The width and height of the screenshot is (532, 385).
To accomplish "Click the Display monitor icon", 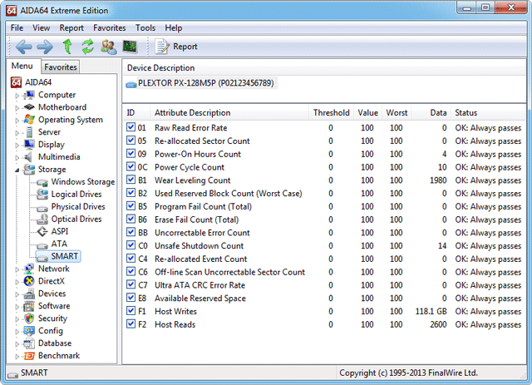I will pyautogui.click(x=29, y=145).
